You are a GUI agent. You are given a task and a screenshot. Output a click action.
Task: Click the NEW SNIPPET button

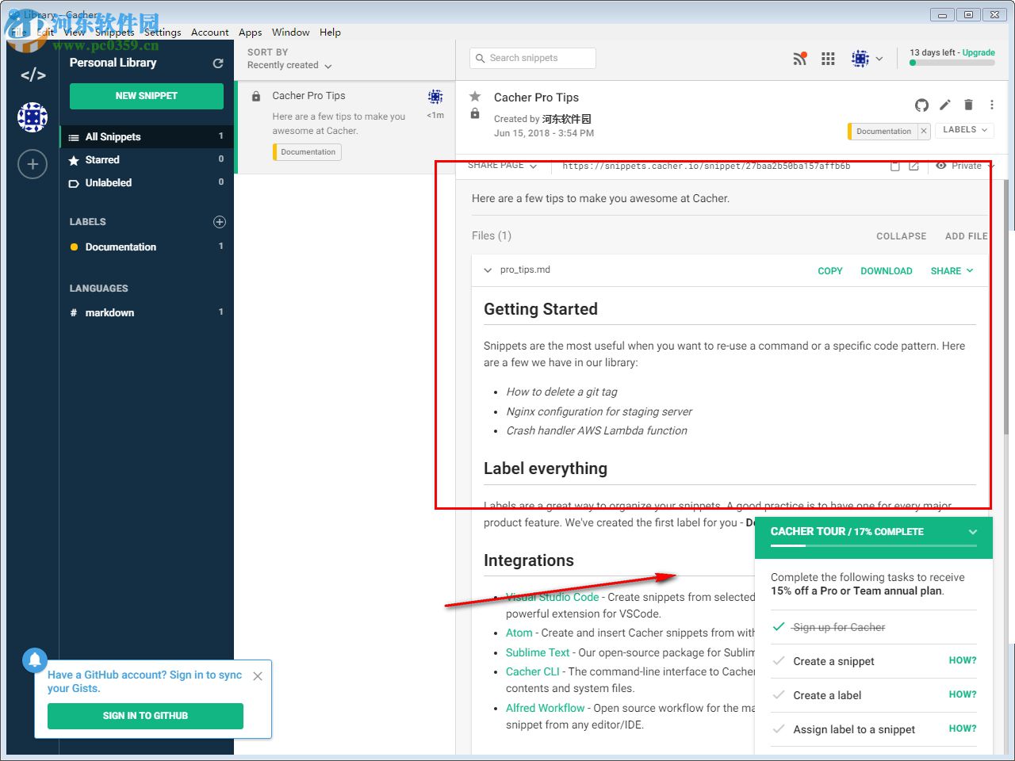pyautogui.click(x=147, y=96)
